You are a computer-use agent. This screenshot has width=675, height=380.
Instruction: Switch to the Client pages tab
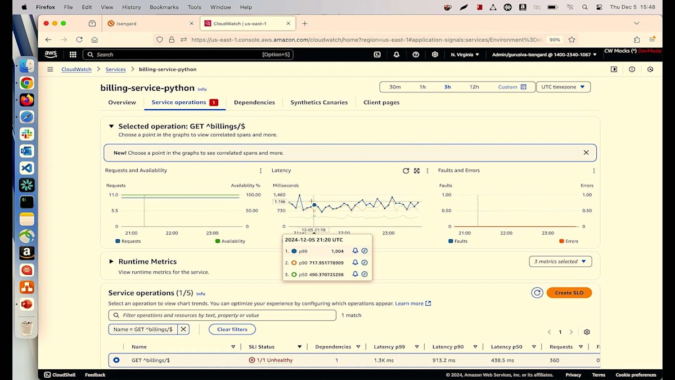pos(381,102)
